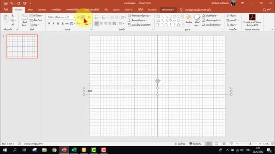This screenshot has width=275, height=154.
Task: Open character spacing AV dropdown
Action: tap(72, 24)
